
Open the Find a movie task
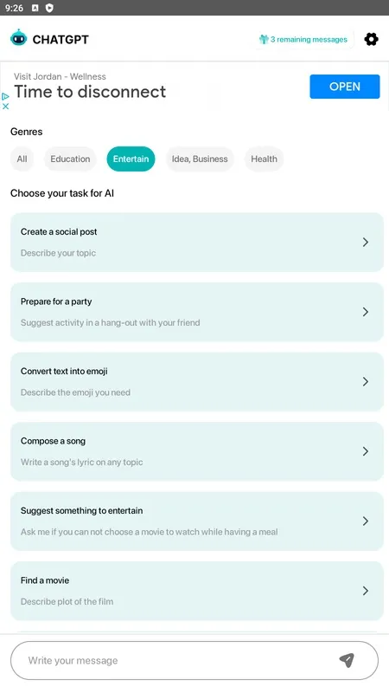point(197,591)
